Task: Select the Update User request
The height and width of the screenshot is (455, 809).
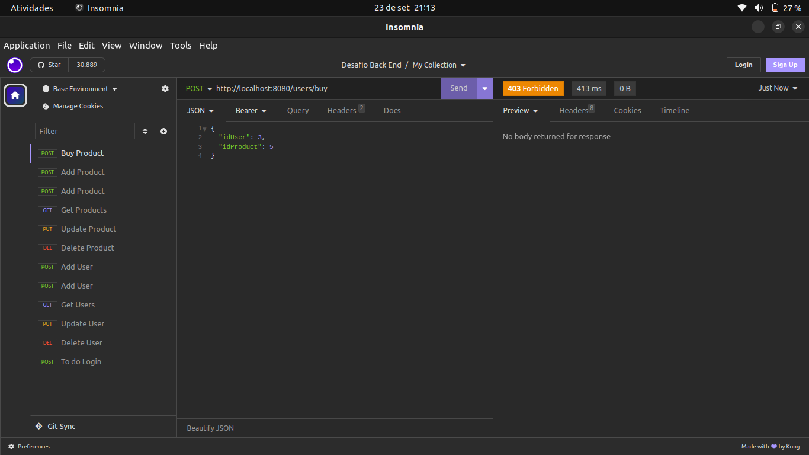Action: click(x=104, y=324)
